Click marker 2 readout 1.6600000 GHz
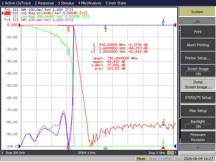This screenshot has width=216, height=162. 120,48
